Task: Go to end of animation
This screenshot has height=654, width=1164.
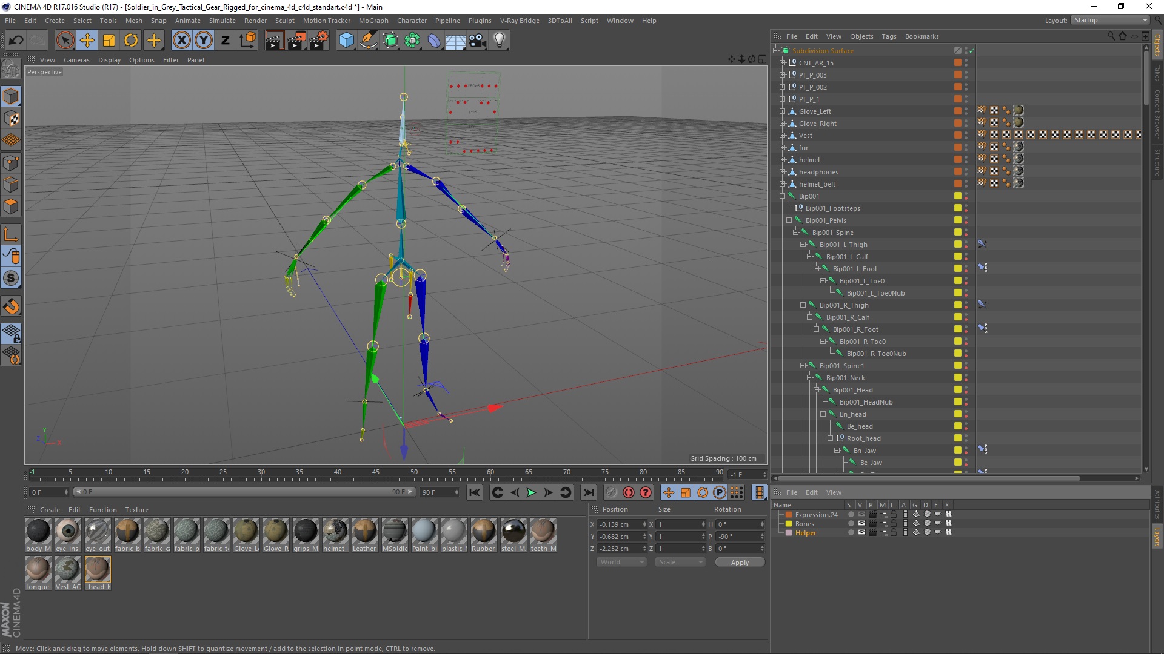Action: pyautogui.click(x=588, y=493)
